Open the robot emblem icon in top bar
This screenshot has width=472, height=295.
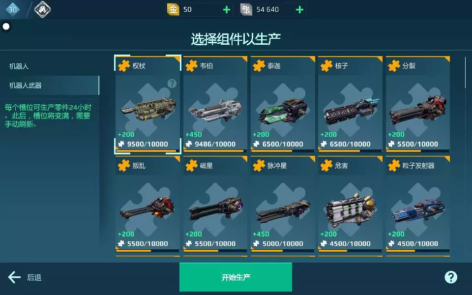point(42,9)
